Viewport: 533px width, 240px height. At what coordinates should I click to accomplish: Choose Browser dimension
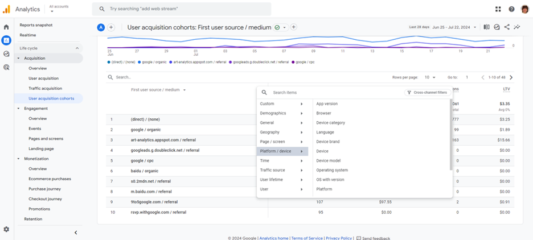click(x=323, y=113)
